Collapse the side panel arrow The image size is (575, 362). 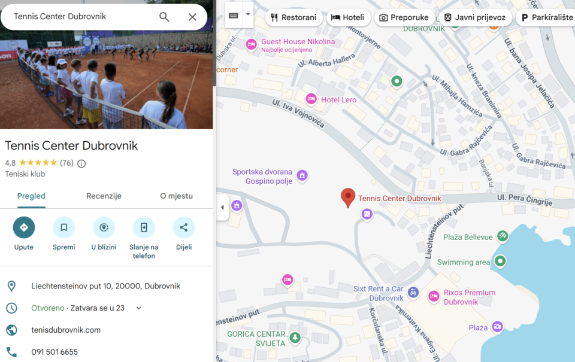click(222, 208)
